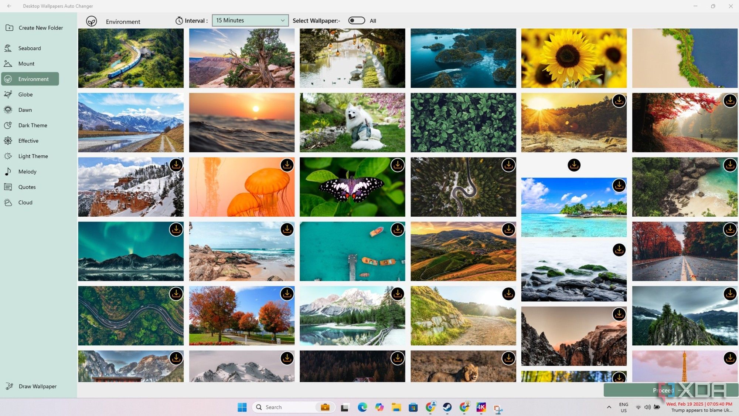
Task: Expand the 15 Minutes interval dropdown
Action: [250, 20]
